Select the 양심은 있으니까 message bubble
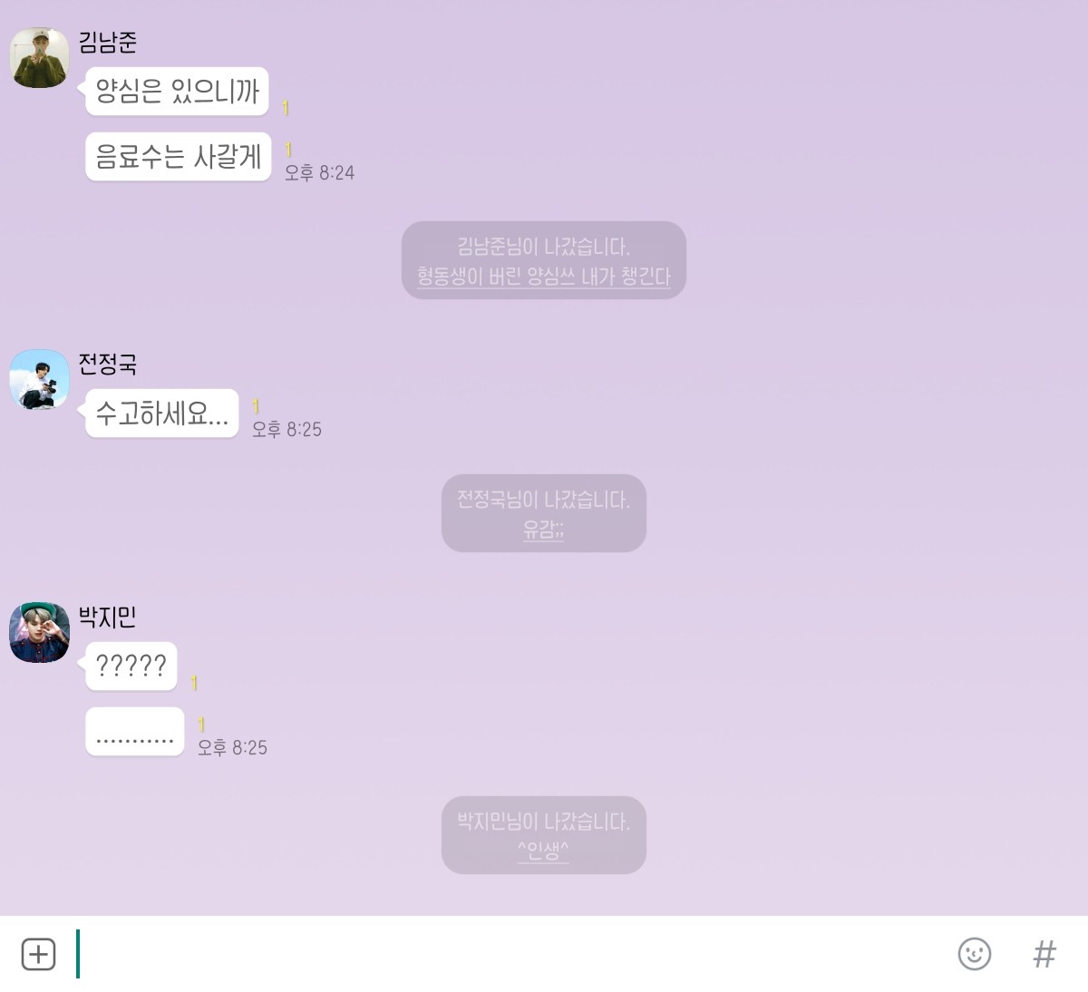This screenshot has width=1088, height=992. click(x=177, y=91)
